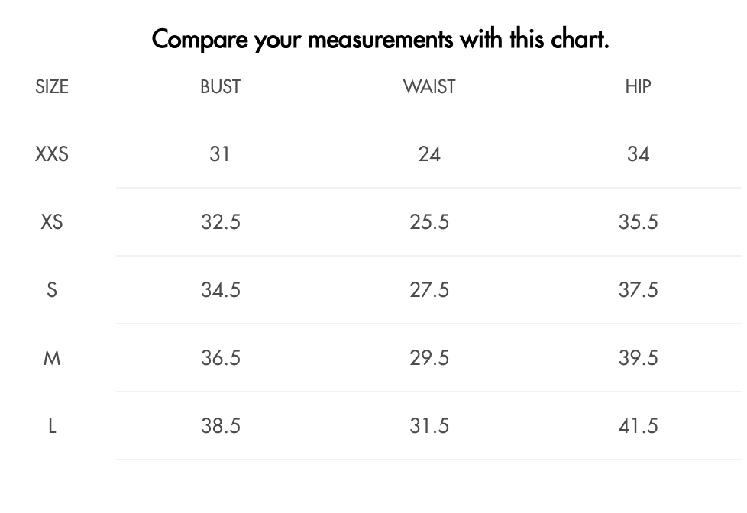Click the XXS bust value 31
Screen dimensions: 747x513
click(220, 154)
